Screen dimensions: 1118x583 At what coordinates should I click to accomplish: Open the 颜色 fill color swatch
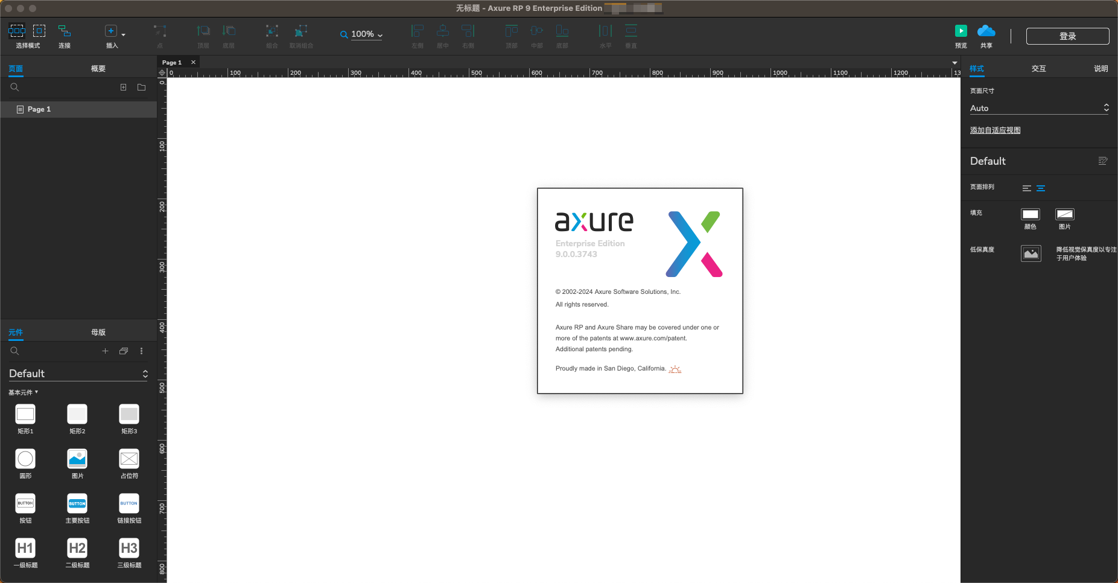[1031, 214]
